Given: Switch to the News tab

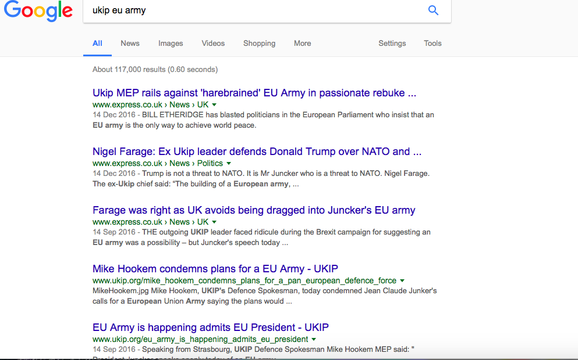Looking at the screenshot, I should [130, 44].
